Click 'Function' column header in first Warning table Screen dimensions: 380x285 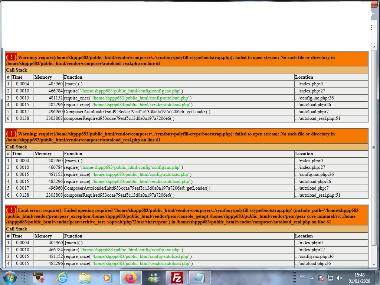coord(73,77)
